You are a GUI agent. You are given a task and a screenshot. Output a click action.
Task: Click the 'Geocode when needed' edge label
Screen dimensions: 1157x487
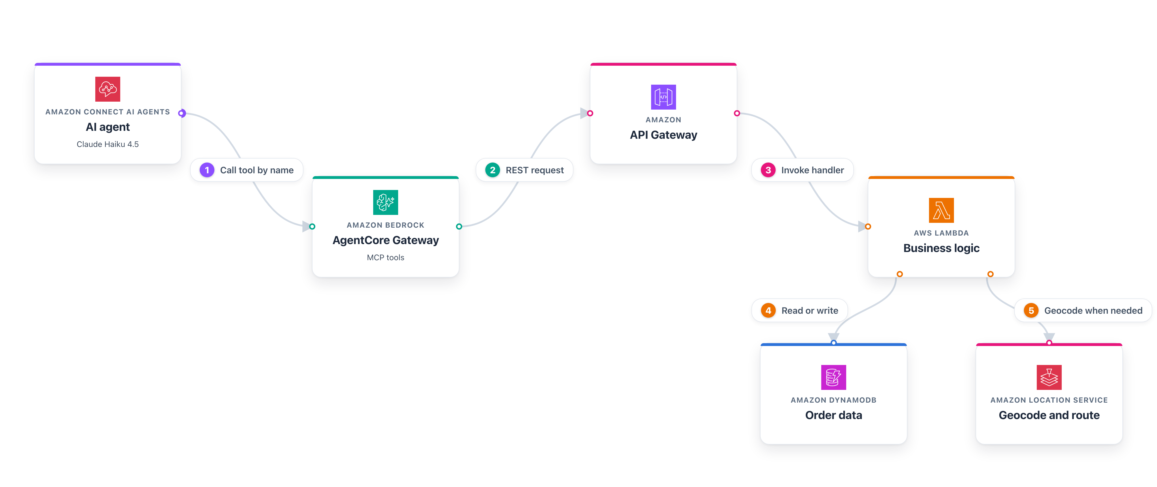point(1083,310)
